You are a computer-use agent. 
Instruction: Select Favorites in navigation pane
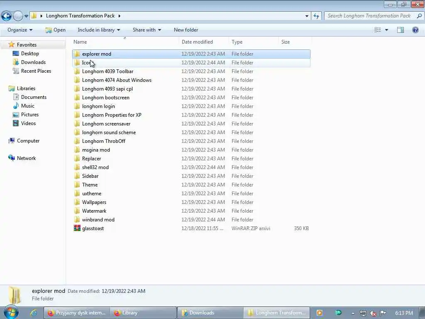(x=27, y=45)
